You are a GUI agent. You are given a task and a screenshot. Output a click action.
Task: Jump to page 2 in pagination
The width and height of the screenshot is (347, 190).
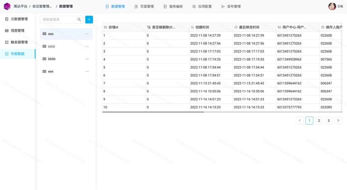[319, 121]
